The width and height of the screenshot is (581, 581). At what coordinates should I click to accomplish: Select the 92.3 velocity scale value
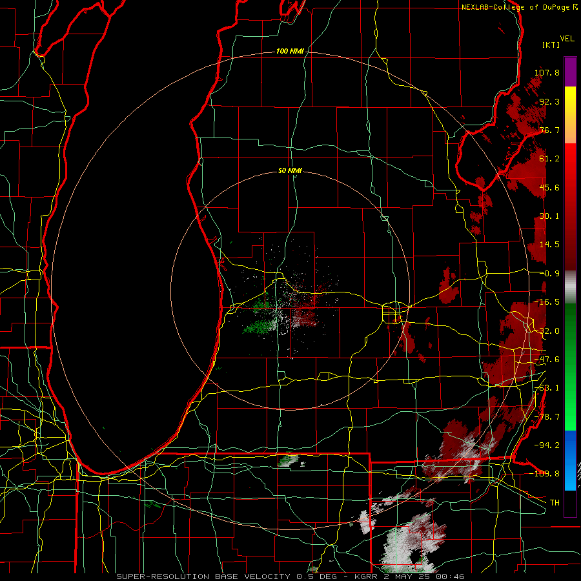click(x=549, y=101)
